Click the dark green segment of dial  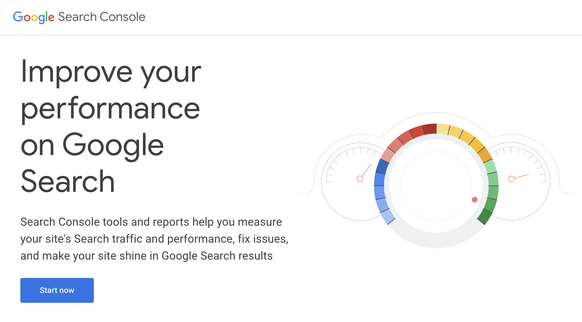point(484,216)
